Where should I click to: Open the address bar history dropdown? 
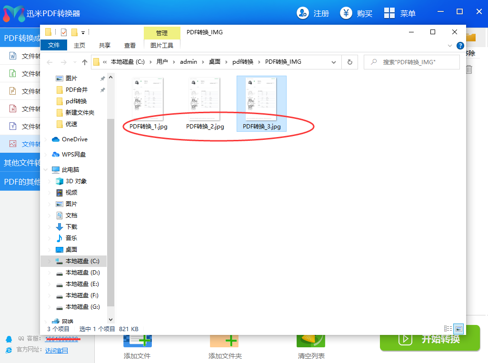click(x=334, y=62)
